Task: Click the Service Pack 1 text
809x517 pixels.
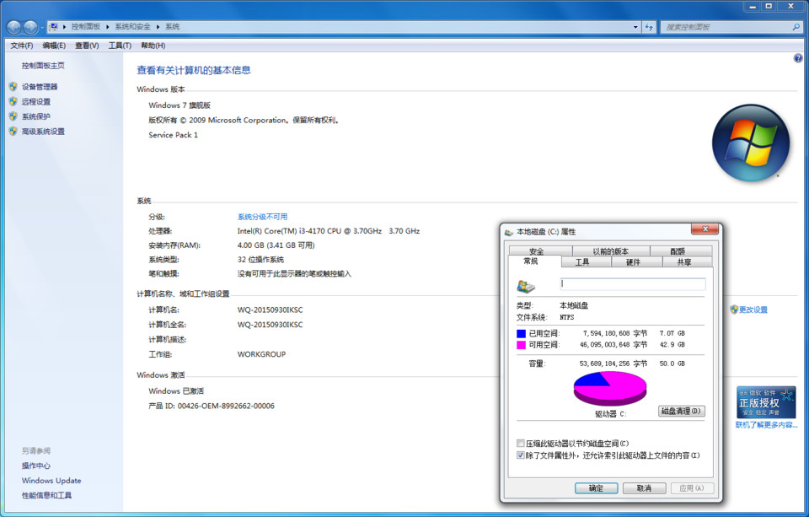Action: 174,135
